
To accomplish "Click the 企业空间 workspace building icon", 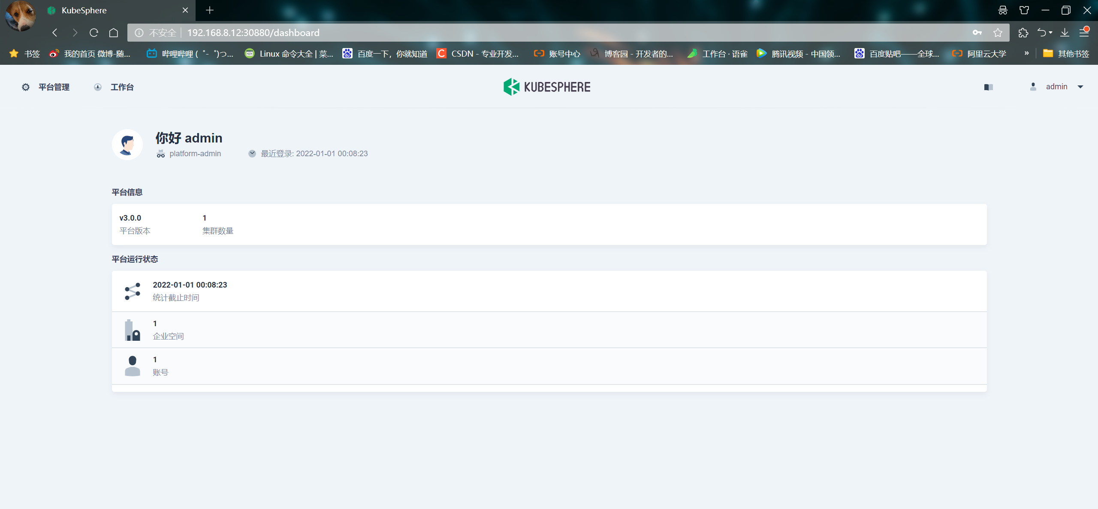I will pyautogui.click(x=132, y=330).
